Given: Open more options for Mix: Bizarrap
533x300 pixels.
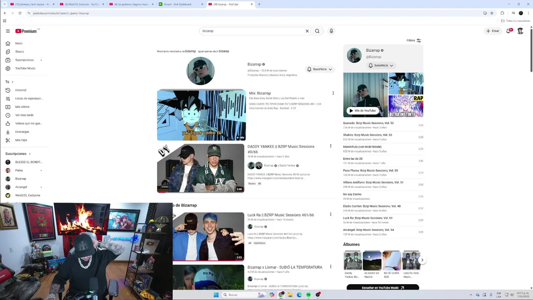Looking at the screenshot, I should (x=333, y=93).
